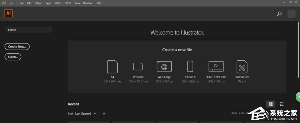Click the Create New... button
Viewport: 300px width, 123px height.
coord(17,47)
